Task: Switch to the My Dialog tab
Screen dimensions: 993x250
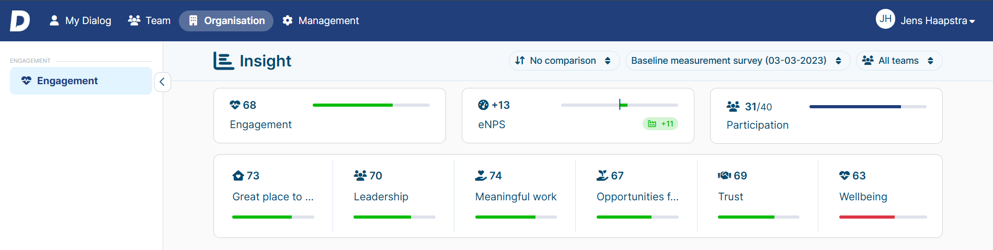Action: tap(80, 21)
